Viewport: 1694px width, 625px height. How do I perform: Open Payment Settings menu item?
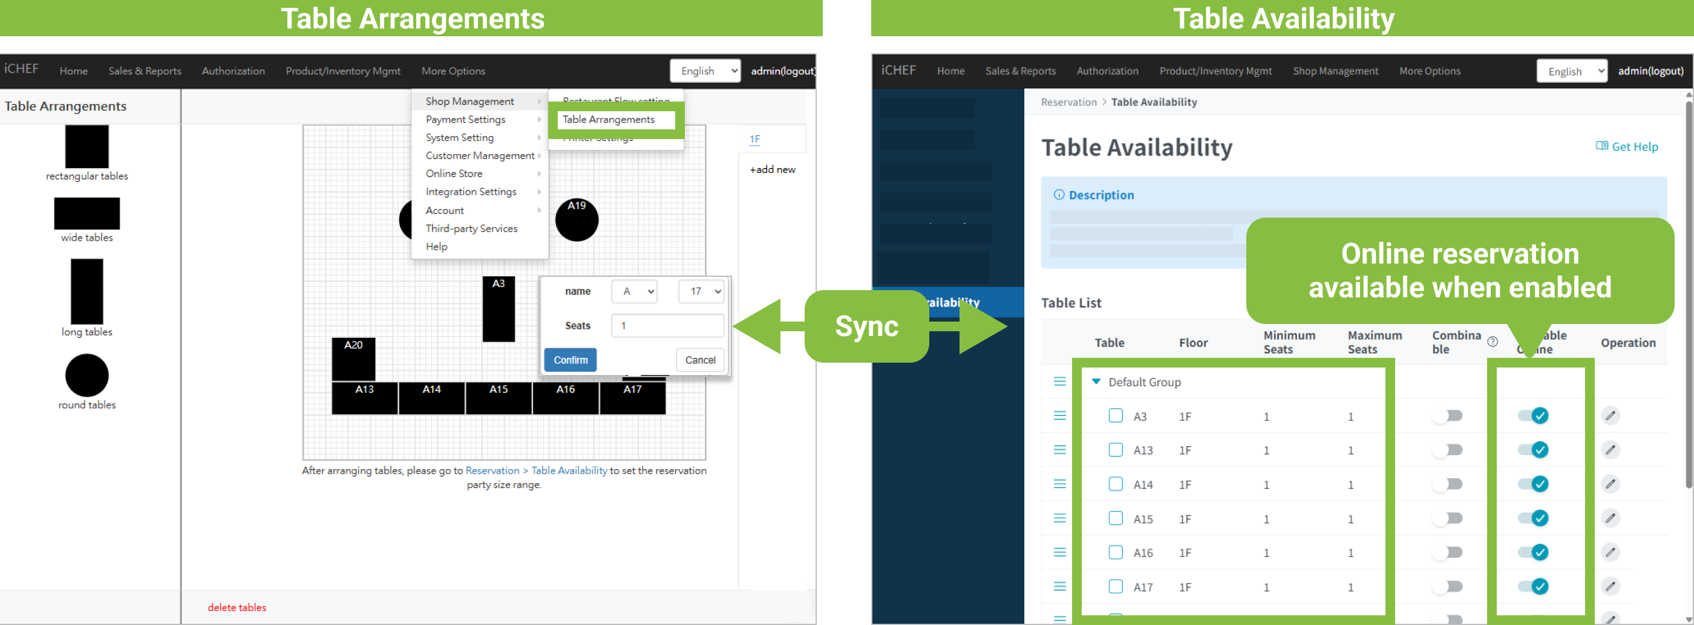(466, 120)
